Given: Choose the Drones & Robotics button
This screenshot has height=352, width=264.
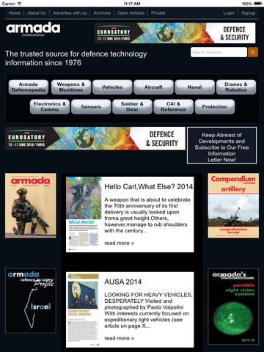Looking at the screenshot, I should pos(236,87).
